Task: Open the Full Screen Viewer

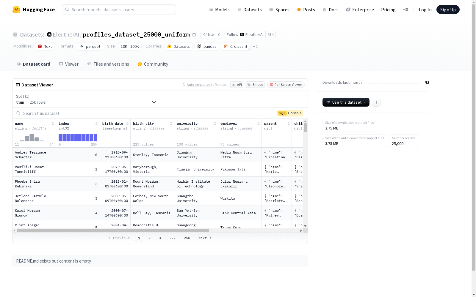Action: pos(286,85)
